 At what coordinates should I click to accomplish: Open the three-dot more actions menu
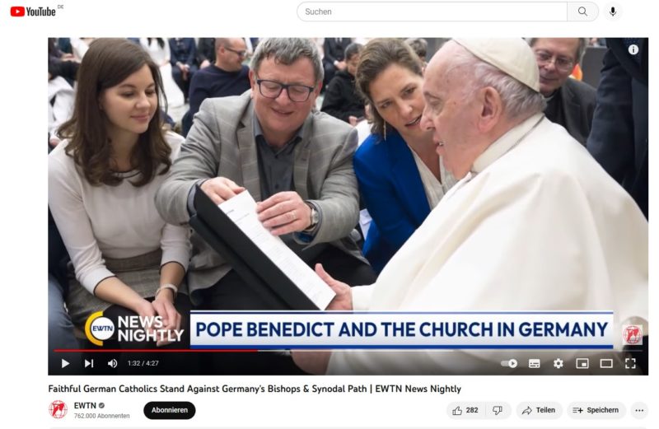tap(639, 410)
